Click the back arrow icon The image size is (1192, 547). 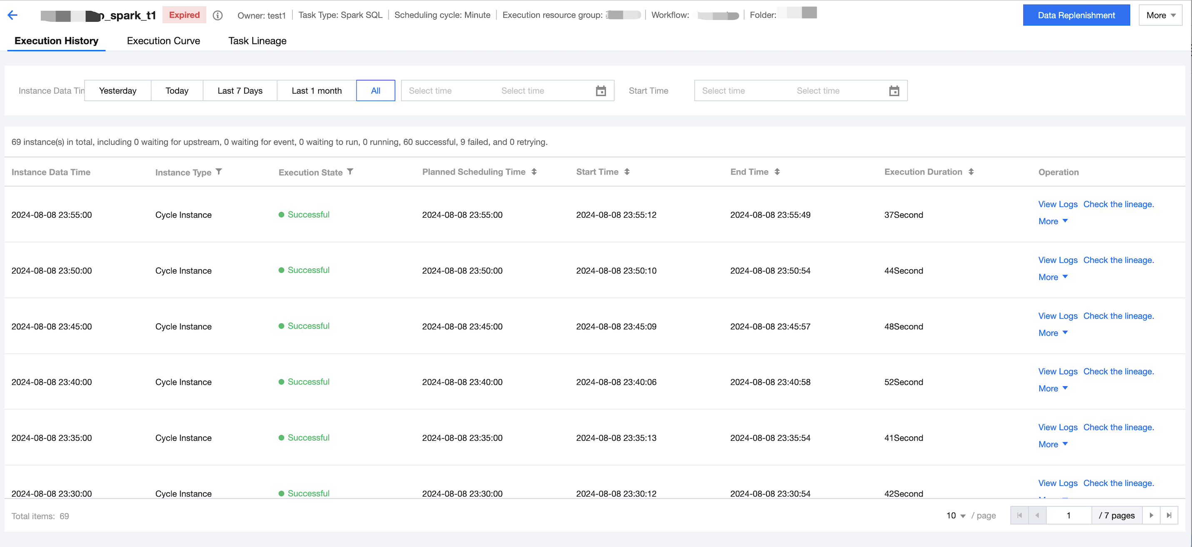12,15
